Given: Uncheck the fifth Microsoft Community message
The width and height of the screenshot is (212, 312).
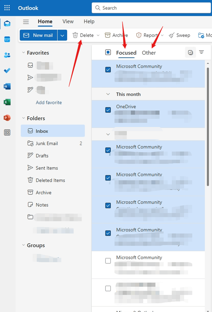Looking at the screenshot, I should pyautogui.click(x=108, y=233).
